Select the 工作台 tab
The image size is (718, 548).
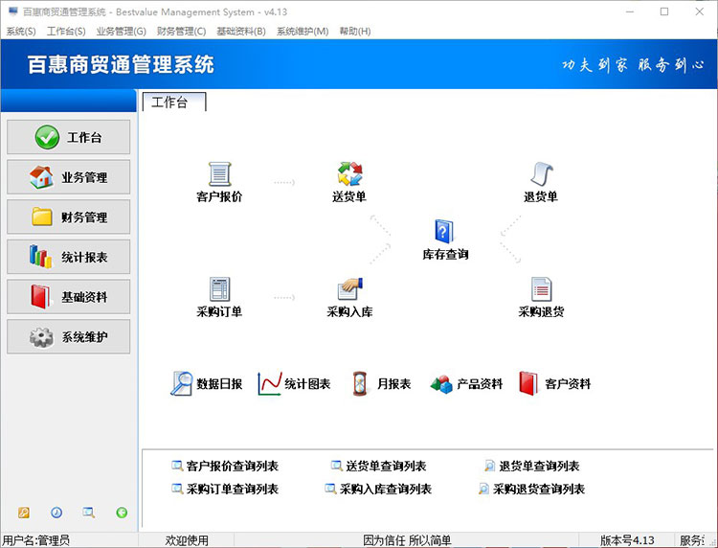point(170,103)
